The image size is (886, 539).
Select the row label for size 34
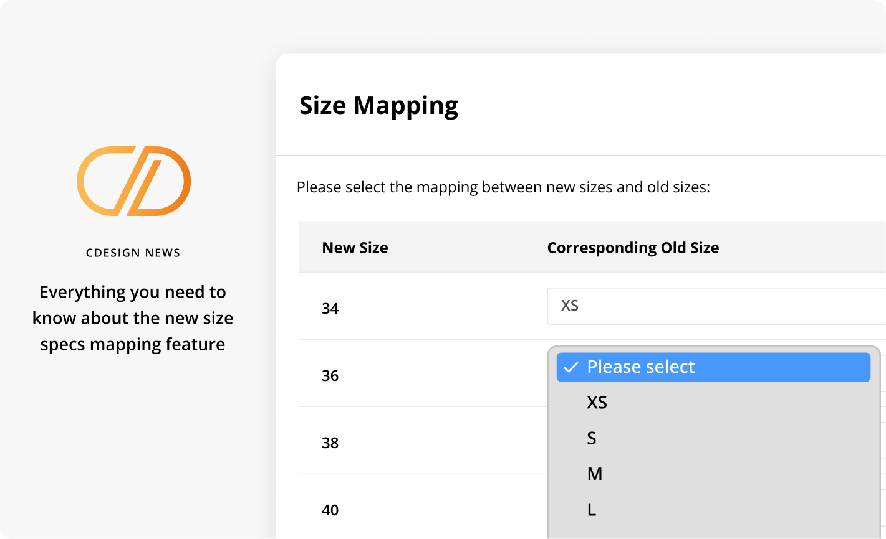click(330, 309)
